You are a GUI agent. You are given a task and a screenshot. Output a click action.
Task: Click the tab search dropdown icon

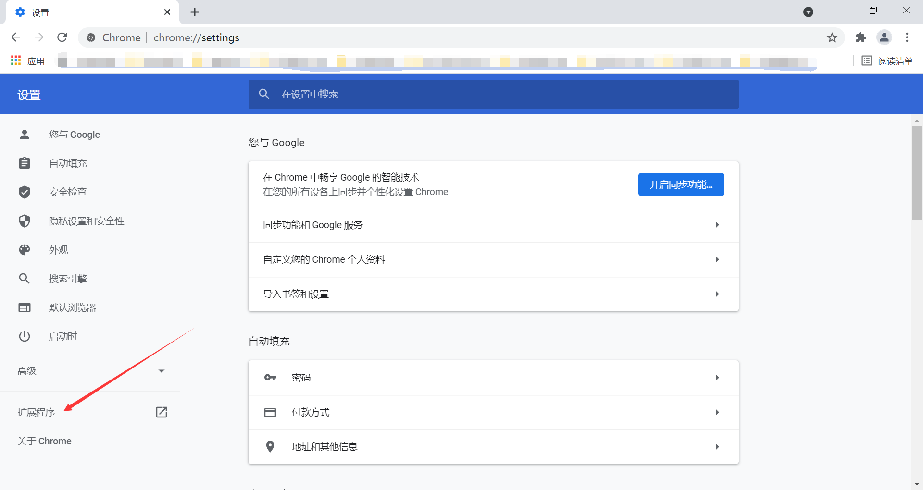[809, 12]
